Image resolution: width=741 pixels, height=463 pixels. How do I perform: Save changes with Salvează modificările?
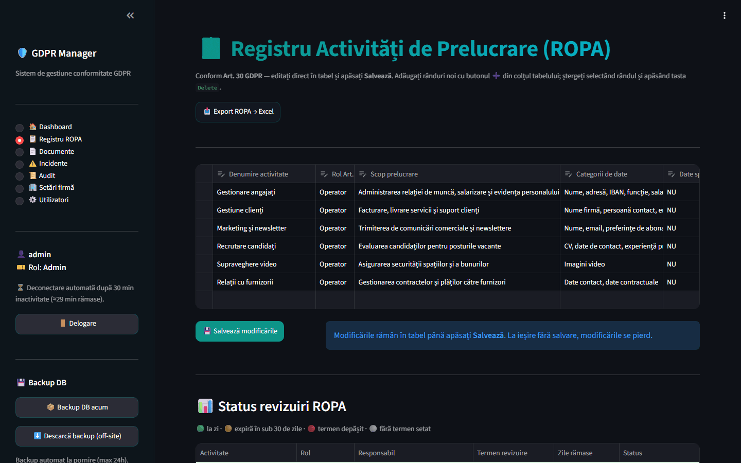tap(240, 331)
